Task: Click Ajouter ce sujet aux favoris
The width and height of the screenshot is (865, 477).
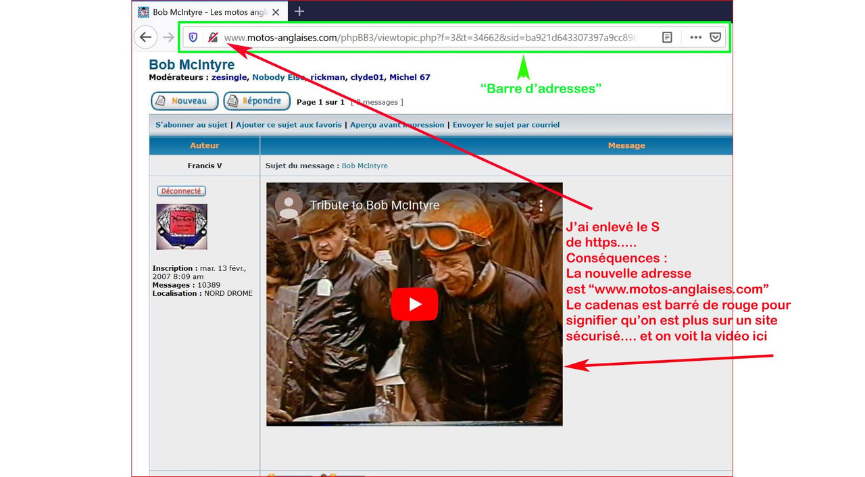Action: [x=289, y=125]
